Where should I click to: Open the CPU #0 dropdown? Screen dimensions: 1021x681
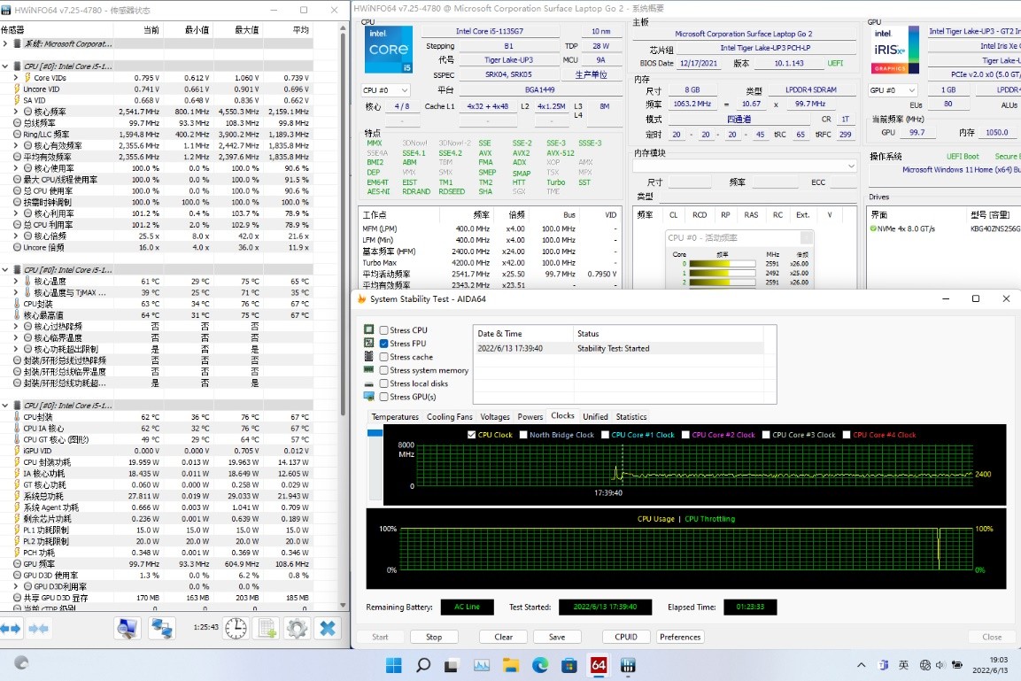pos(384,89)
